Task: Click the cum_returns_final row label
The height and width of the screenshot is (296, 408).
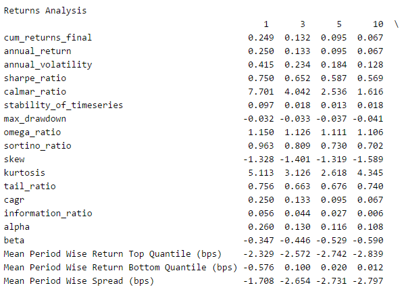Action: point(47,38)
